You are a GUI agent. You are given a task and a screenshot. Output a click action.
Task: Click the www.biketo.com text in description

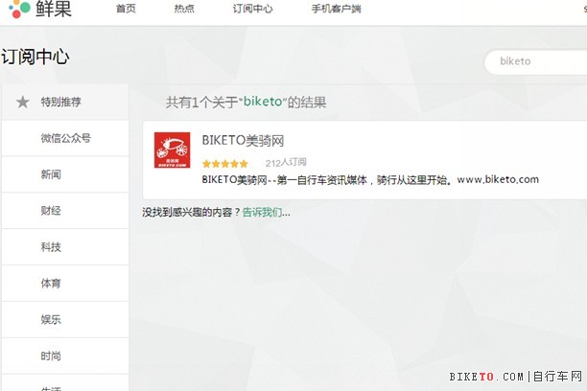click(x=498, y=179)
